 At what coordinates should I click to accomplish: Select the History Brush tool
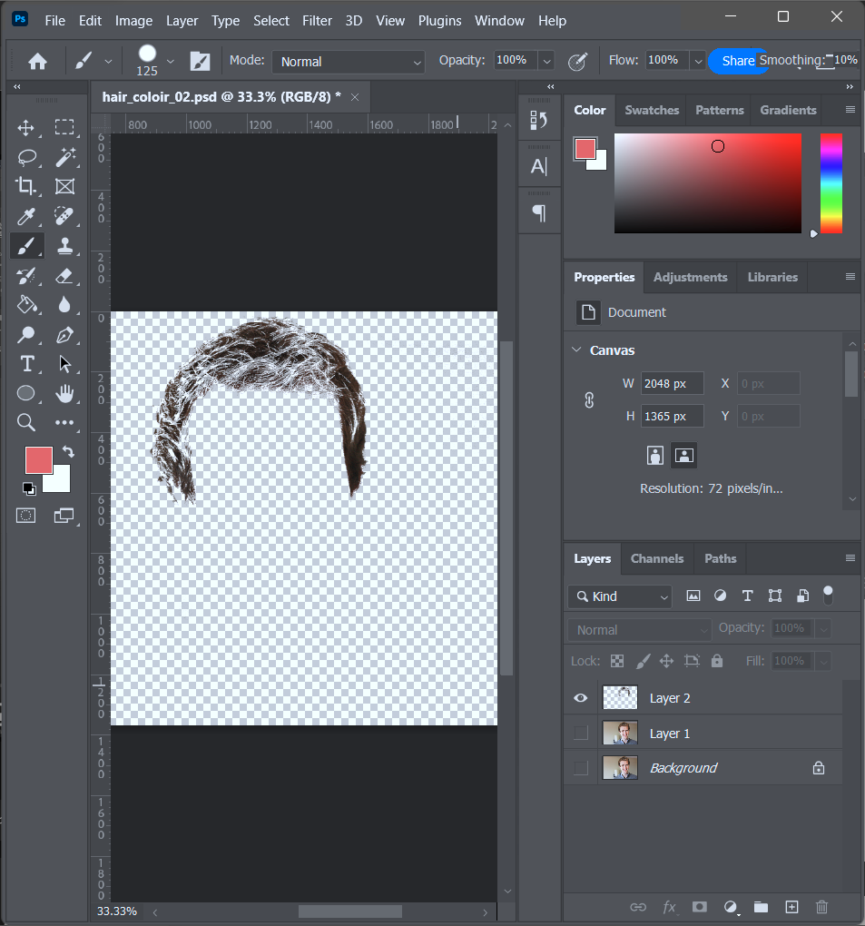[x=26, y=275]
